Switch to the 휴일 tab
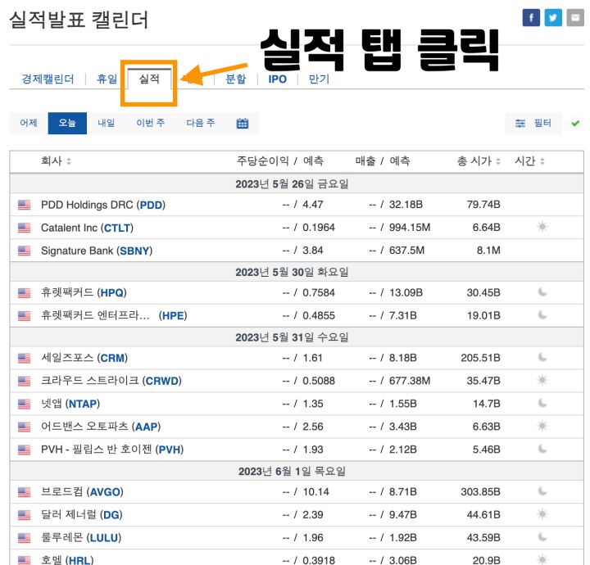 click(x=107, y=79)
